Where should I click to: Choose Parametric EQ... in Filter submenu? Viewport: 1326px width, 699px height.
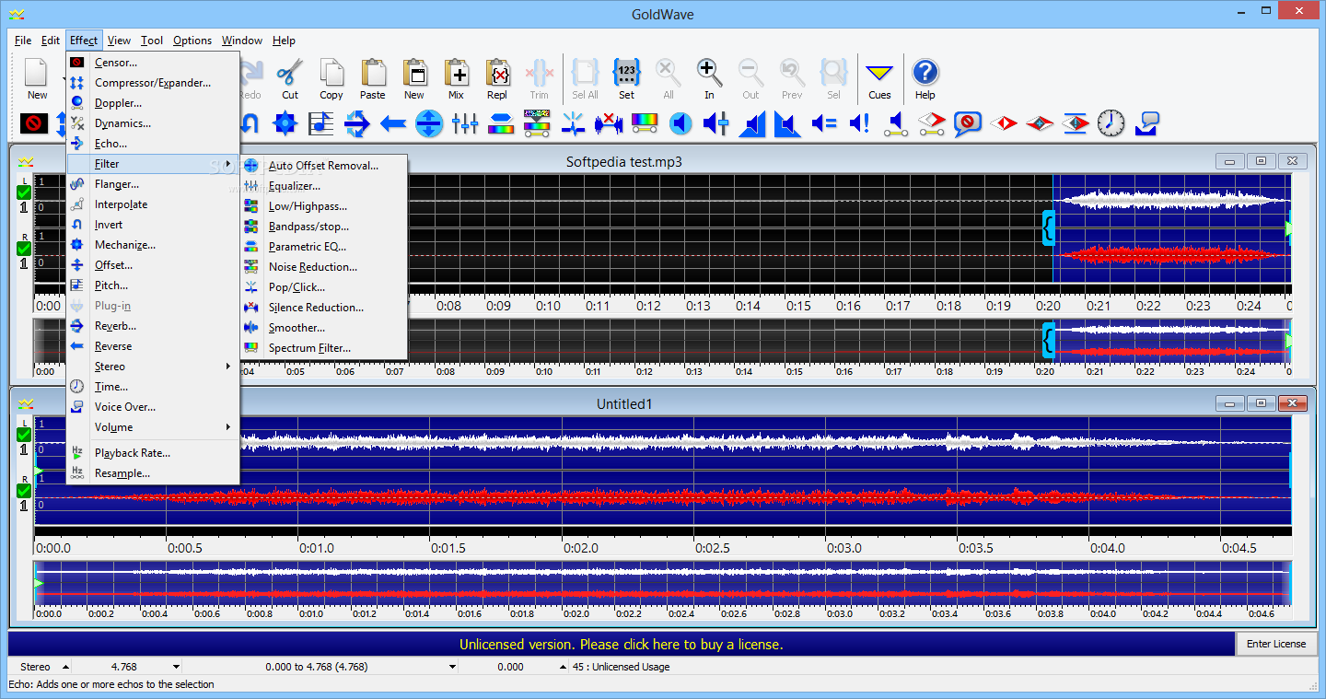(x=323, y=247)
